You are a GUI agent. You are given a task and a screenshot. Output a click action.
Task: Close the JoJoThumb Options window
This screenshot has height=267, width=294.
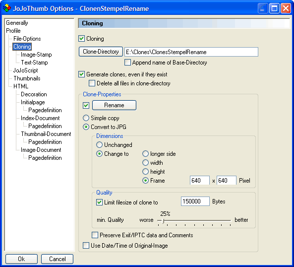(286, 8)
